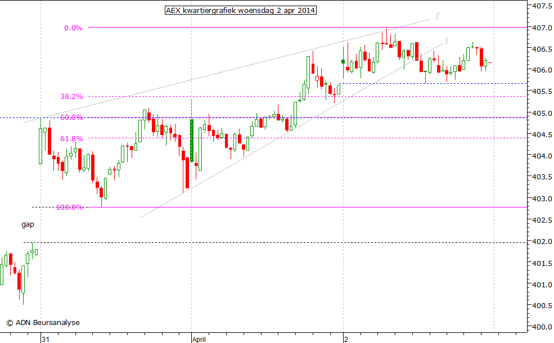Select the '61.8%' Fibonacci label
554x343 pixels.
click(71, 138)
